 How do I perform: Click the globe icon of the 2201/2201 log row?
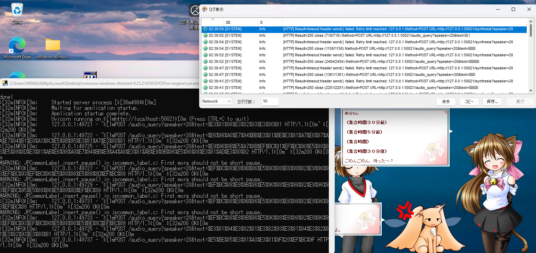tap(205, 88)
